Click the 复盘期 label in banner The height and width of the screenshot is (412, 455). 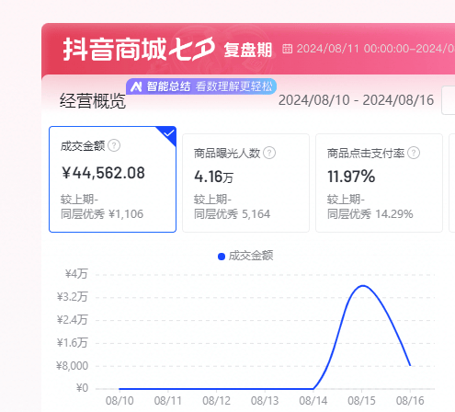point(248,51)
